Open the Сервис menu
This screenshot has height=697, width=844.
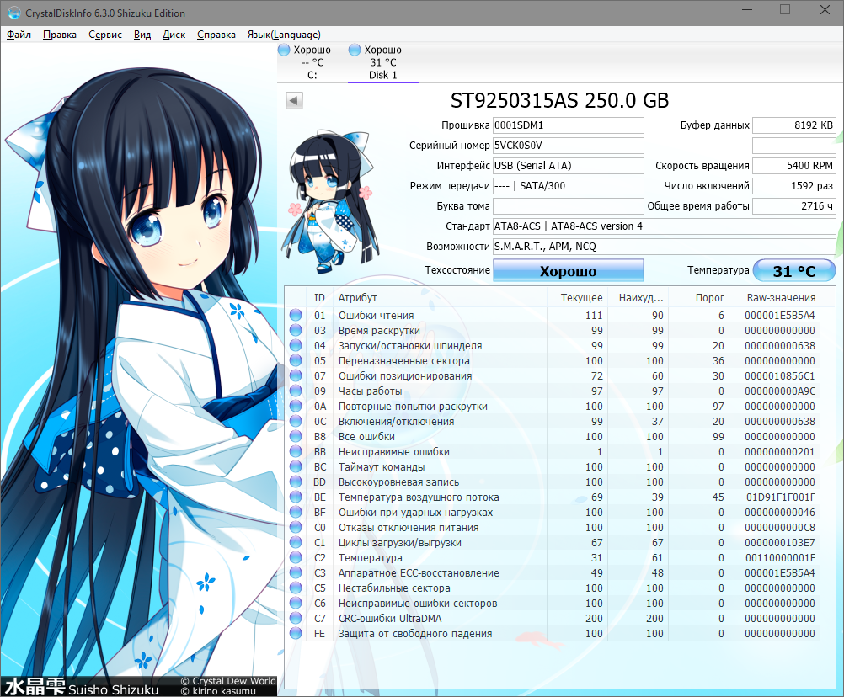(105, 35)
